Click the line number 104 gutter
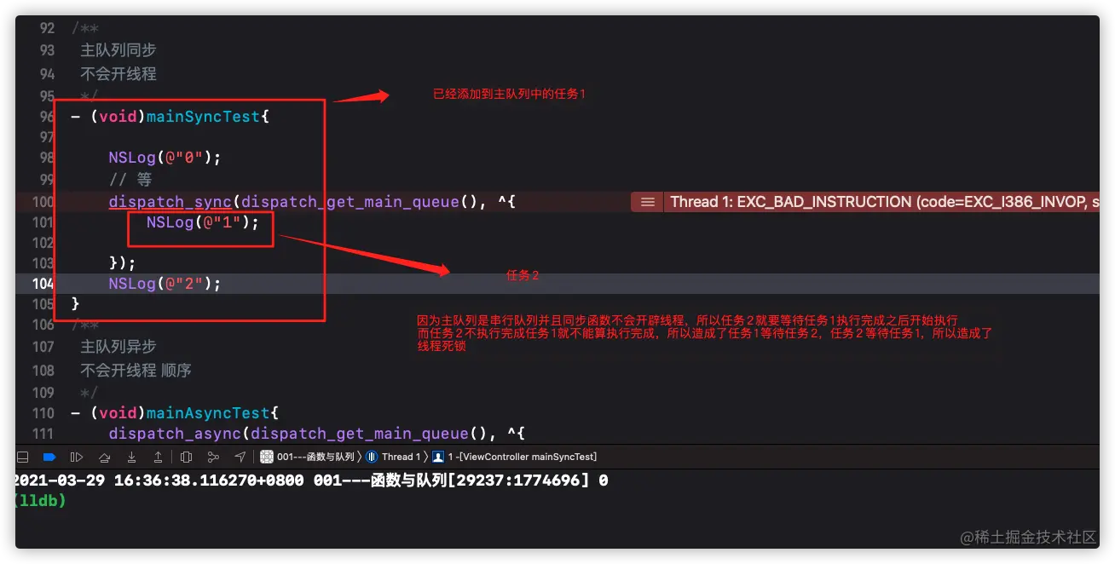Screen dimensions: 1115x564 point(43,284)
